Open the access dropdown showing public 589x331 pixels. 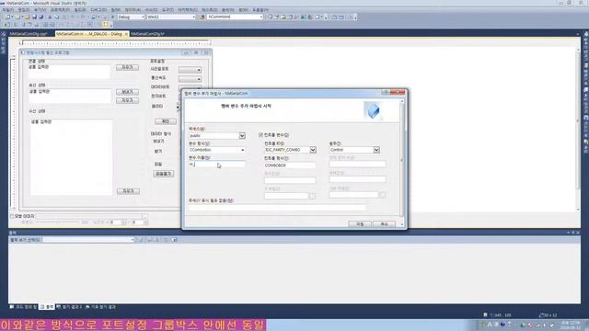(x=242, y=135)
